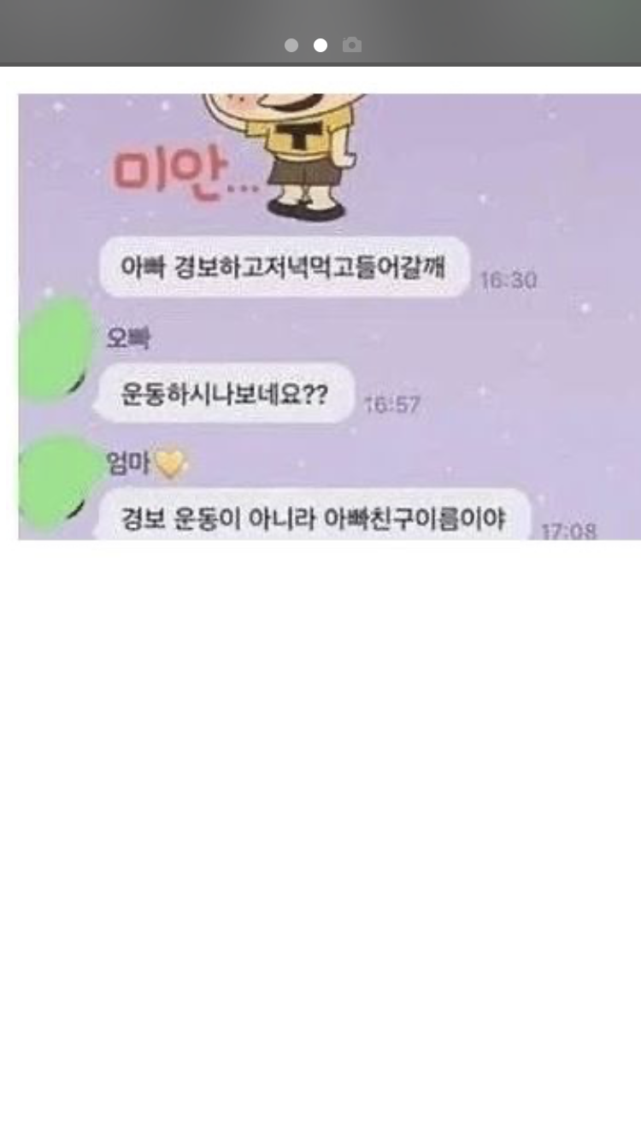Viewport: 641px width, 1140px height.
Task: Open the camera icon in top bar
Action: tap(352, 44)
